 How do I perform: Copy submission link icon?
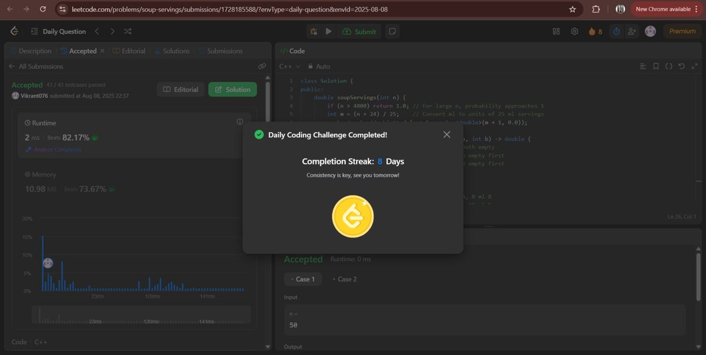tap(262, 66)
